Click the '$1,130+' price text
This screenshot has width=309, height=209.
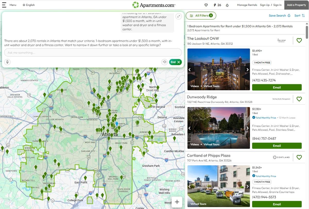click(x=257, y=109)
